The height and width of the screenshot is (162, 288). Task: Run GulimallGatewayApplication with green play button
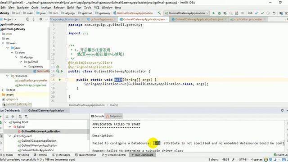(213, 13)
